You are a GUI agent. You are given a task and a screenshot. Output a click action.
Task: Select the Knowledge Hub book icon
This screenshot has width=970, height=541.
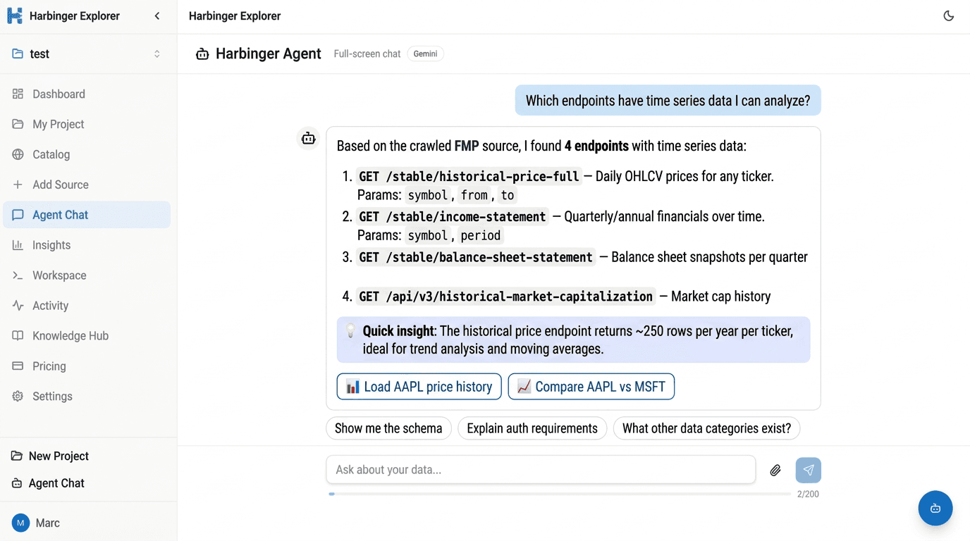[x=18, y=335]
